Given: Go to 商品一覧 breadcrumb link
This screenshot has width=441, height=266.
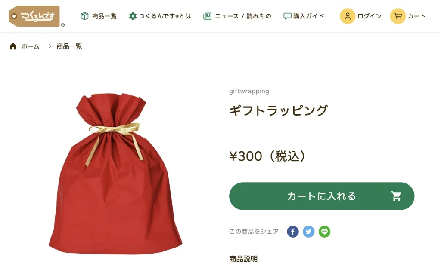Looking at the screenshot, I should (69, 46).
